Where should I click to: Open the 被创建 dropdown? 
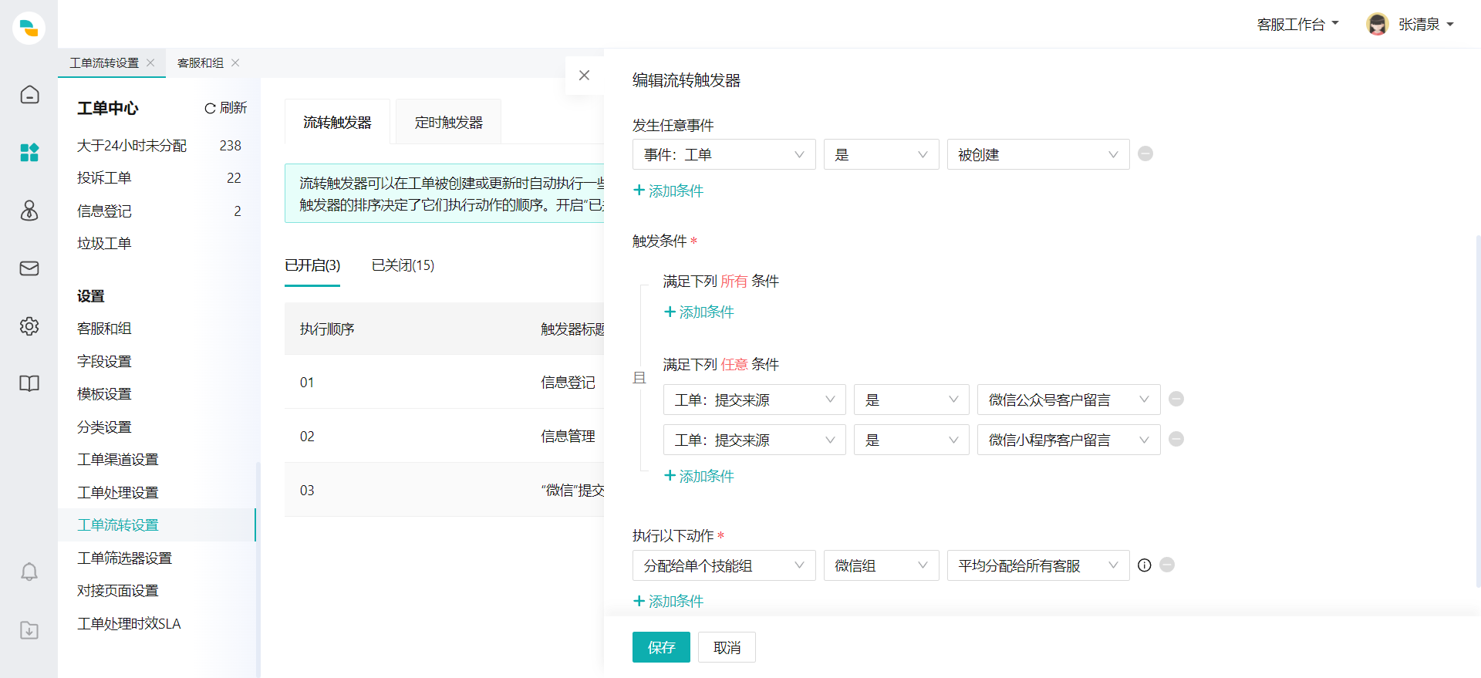tap(1038, 154)
